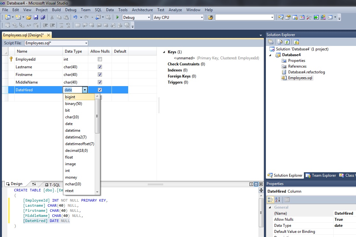Click Foreign Keys (0) heading

pyautogui.click(x=182, y=76)
